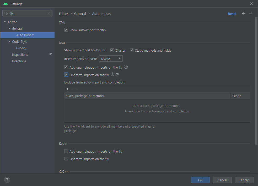Open Intentions settings page

(19, 61)
